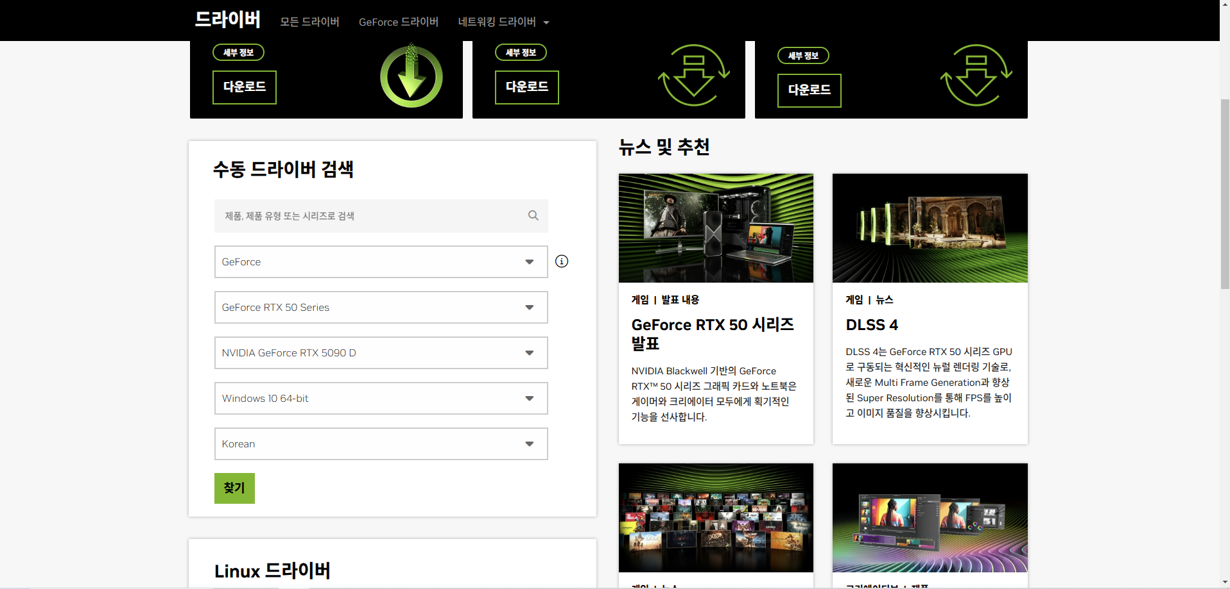Open the 모든 드라이버 menu item
Image resolution: width=1230 pixels, height=589 pixels.
[309, 22]
